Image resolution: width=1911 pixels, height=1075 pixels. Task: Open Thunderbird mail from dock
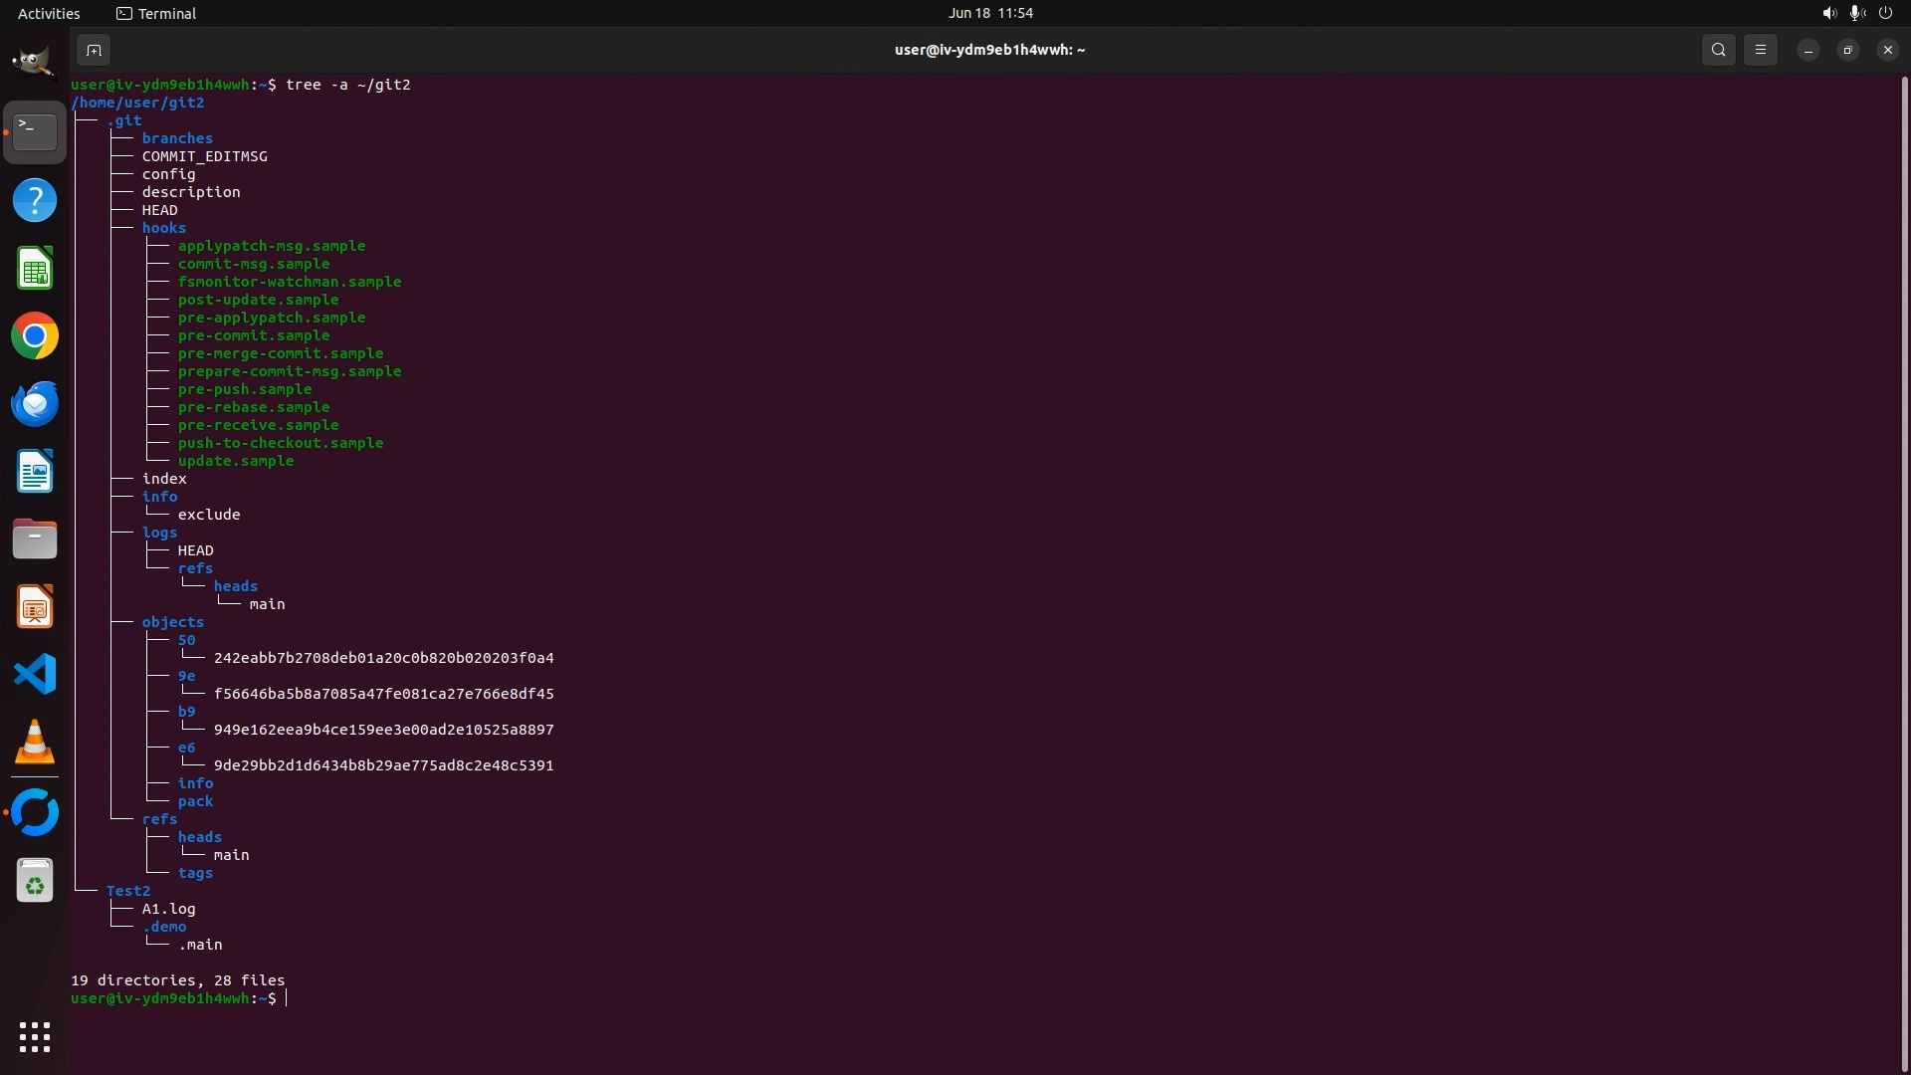(x=35, y=404)
